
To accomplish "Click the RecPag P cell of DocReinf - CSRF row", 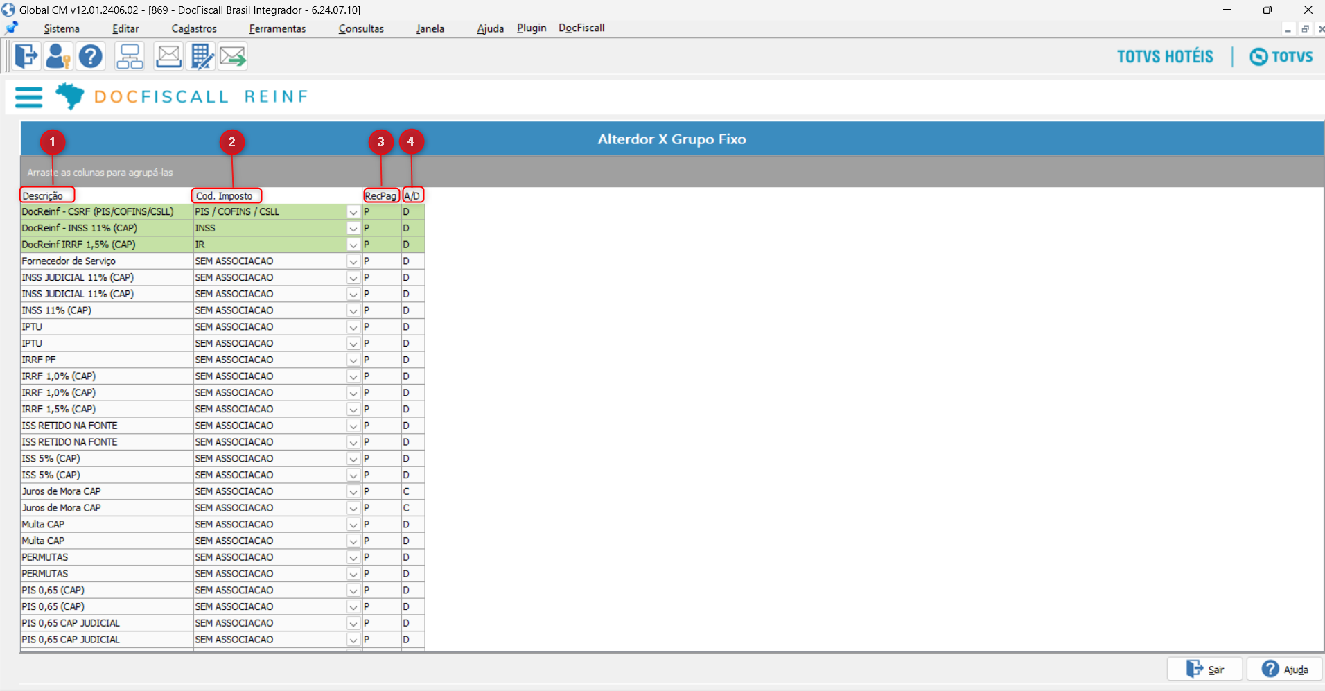I will pos(381,212).
